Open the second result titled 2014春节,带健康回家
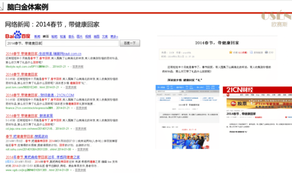The image size is (292, 184). tap(22, 75)
